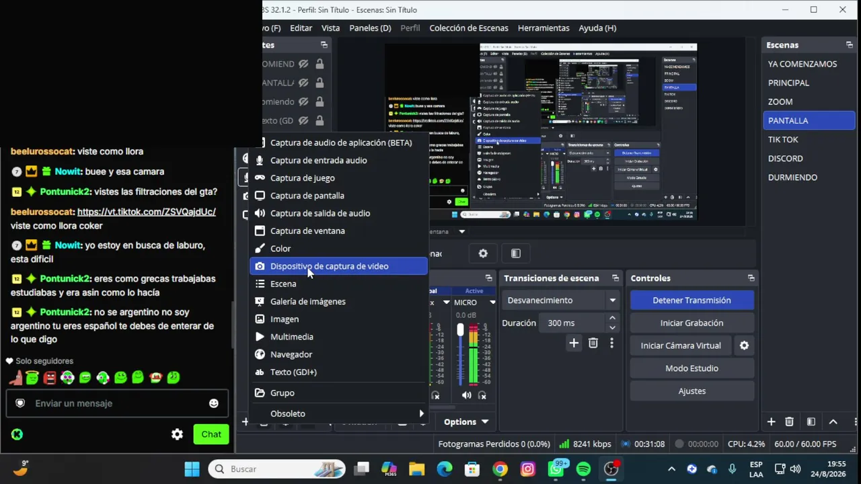Send message with the green Chat button
The image size is (861, 484).
click(211, 434)
